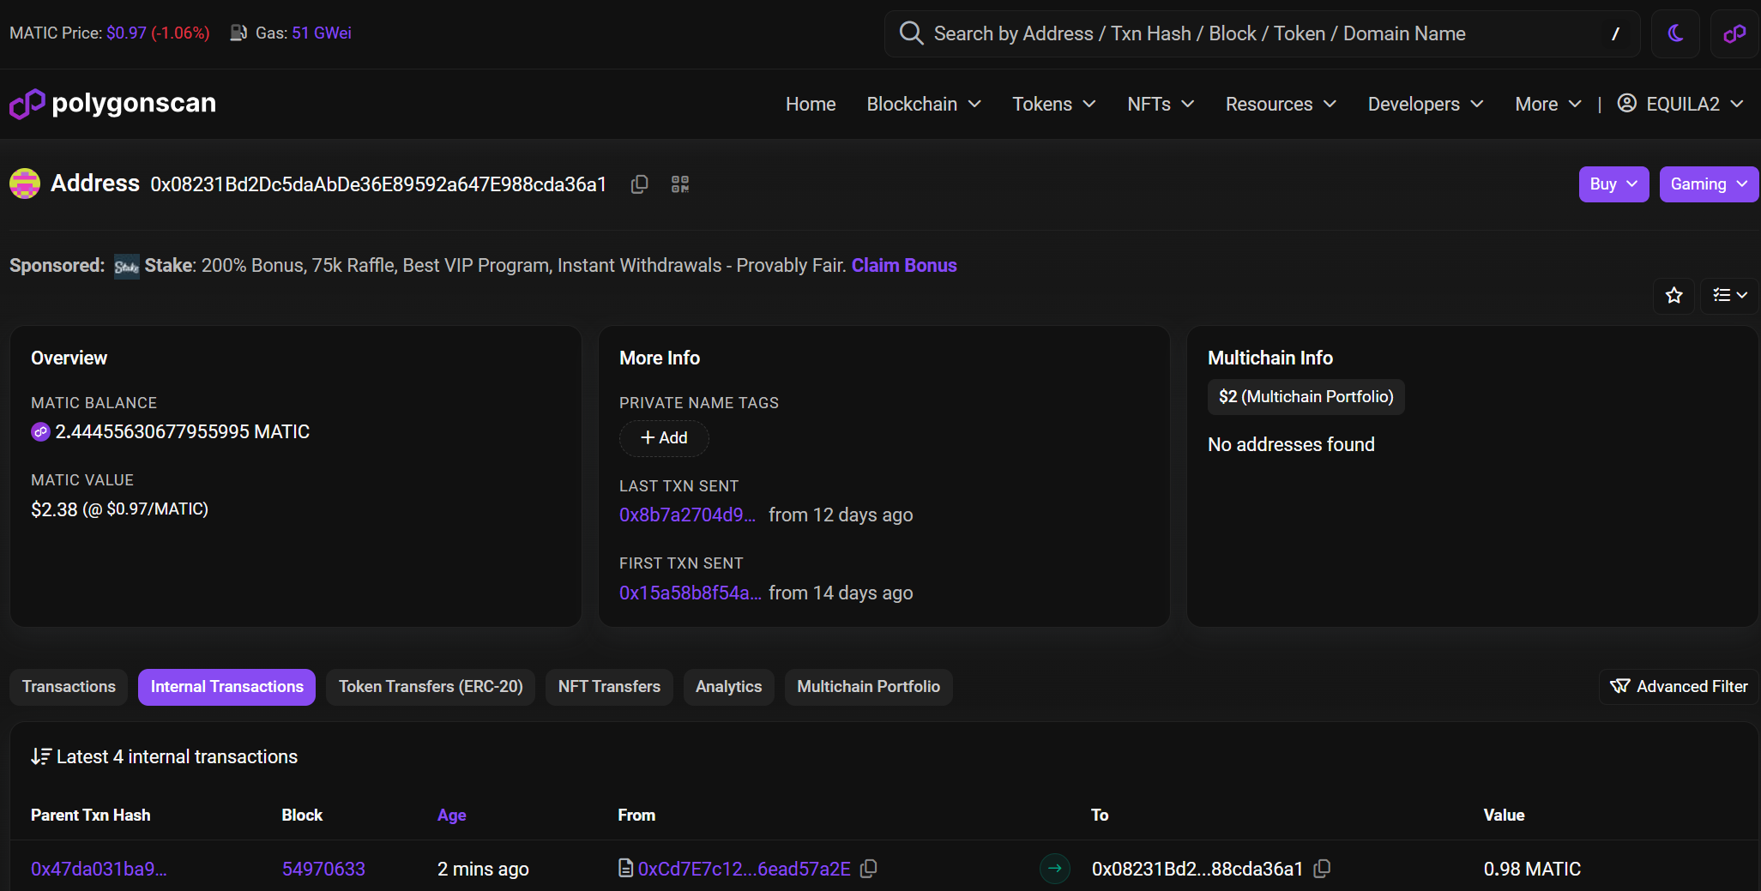This screenshot has height=891, width=1761.
Task: Open the list options menu beside star
Action: [x=1729, y=296]
